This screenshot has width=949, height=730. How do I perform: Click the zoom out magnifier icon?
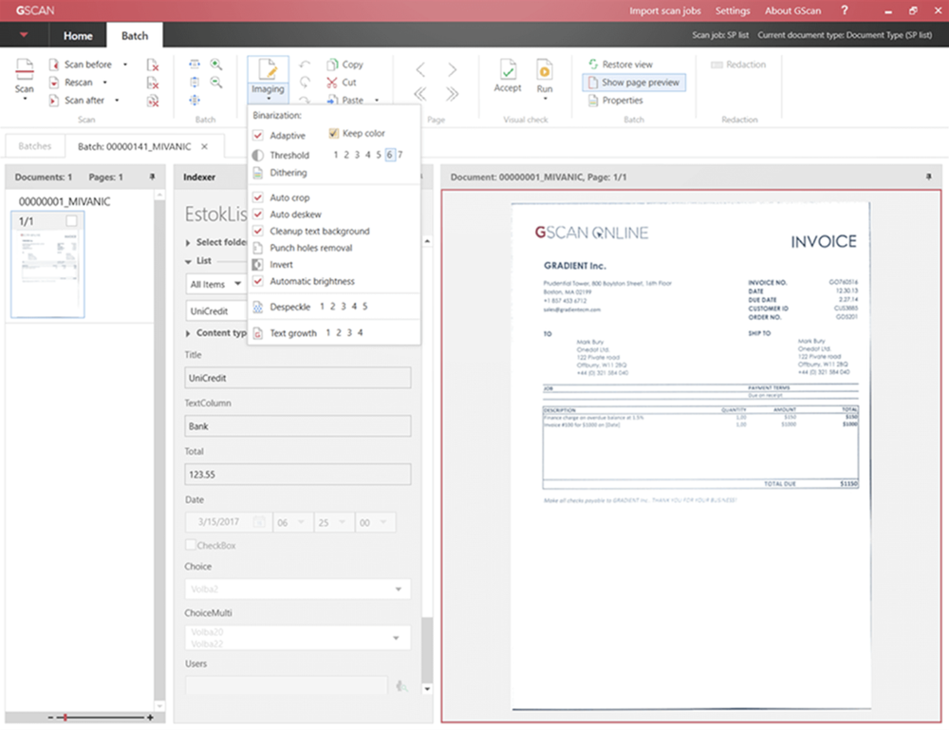(x=216, y=83)
